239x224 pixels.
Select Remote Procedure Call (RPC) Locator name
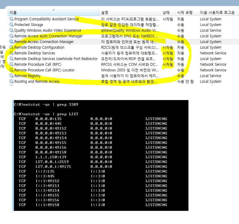coord(44,70)
